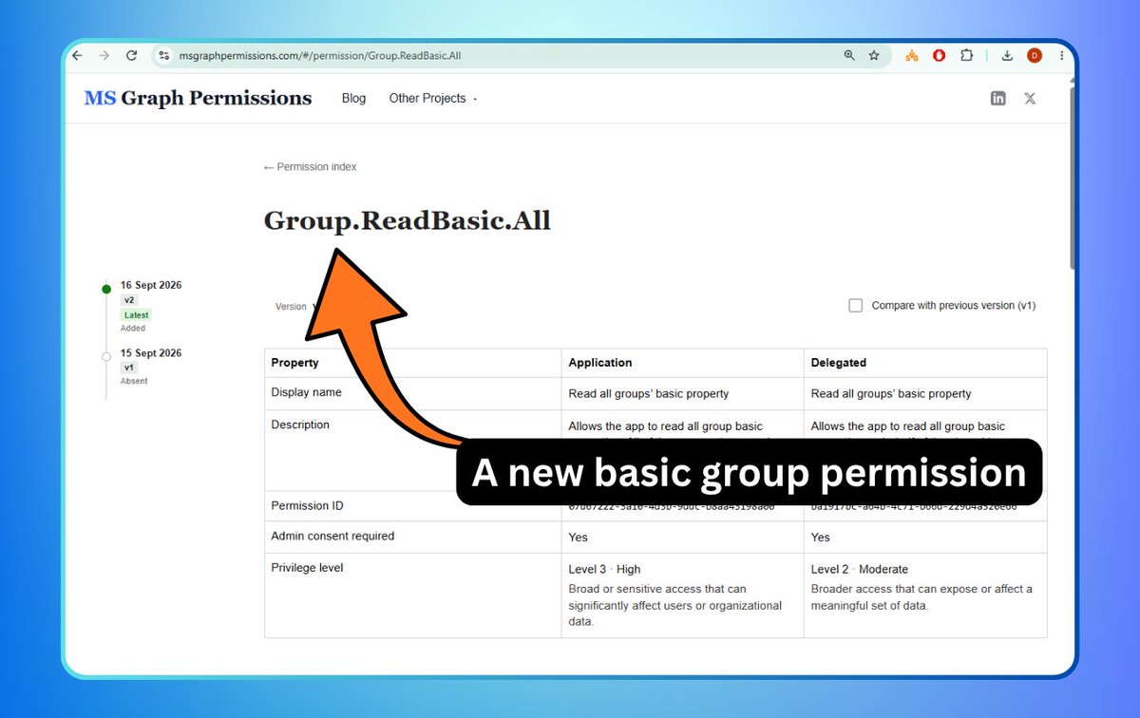Viewport: 1140px width, 718px height.
Task: Click the v2 version badge
Action: click(x=129, y=300)
